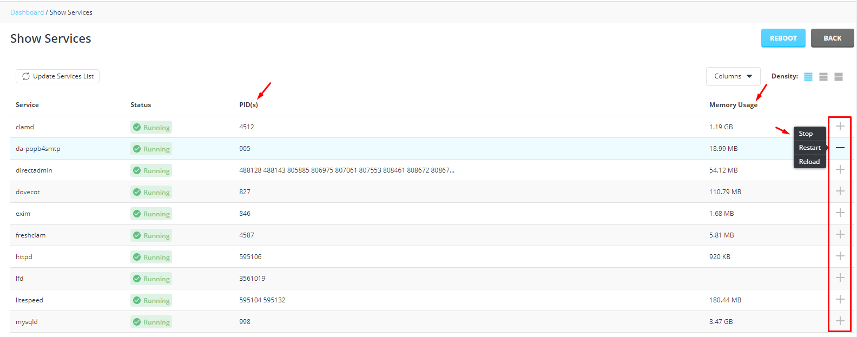Viewport: 857px width, 337px height.
Task: Click Running status badge for mysqld
Action: point(151,322)
